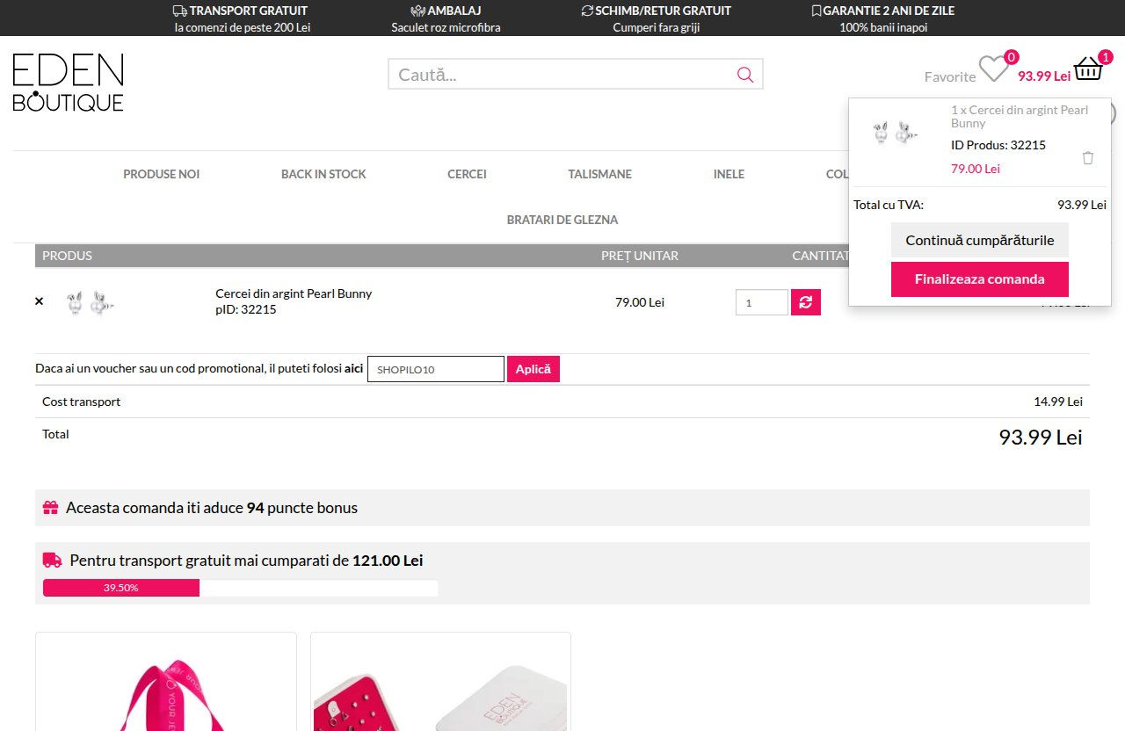Screen dimensions: 1125x731
Task: Click the pink gift bonus icon
Action: point(51,508)
